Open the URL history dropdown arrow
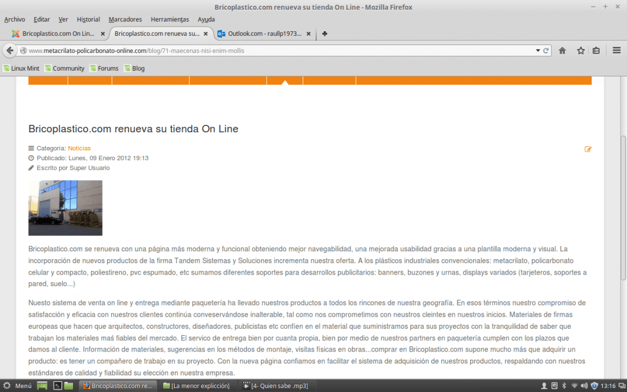The width and height of the screenshot is (627, 392). click(538, 51)
